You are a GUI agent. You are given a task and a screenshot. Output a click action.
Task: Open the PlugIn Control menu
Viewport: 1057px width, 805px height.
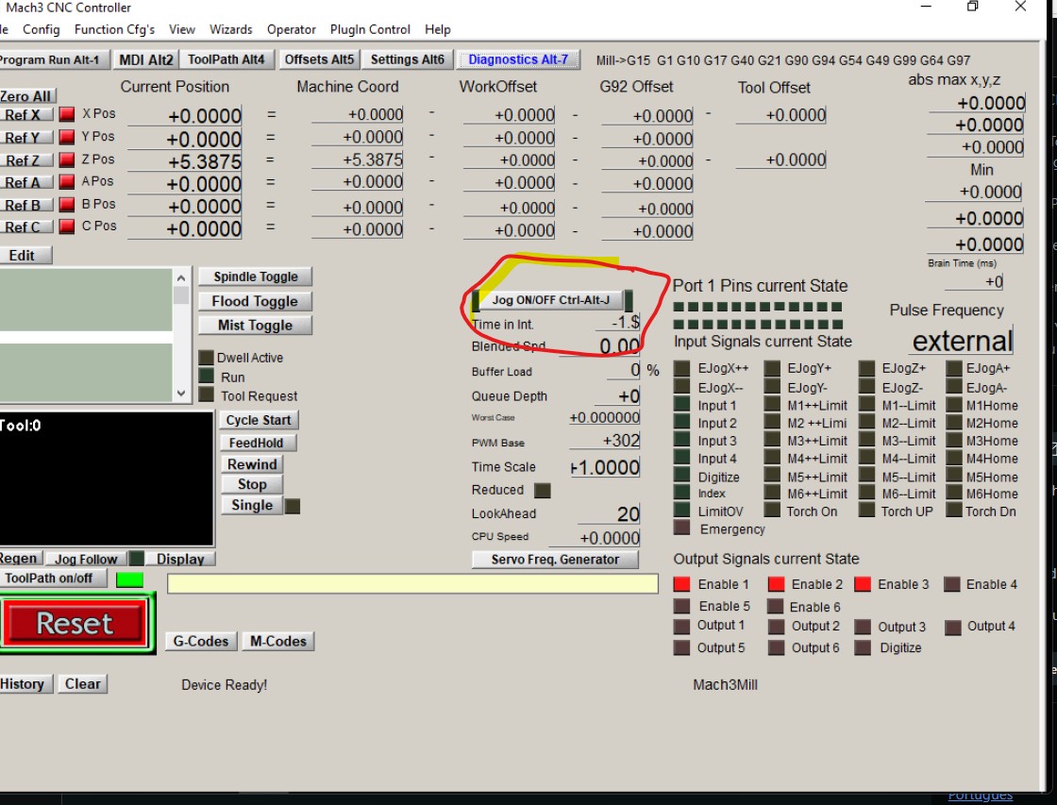click(370, 29)
